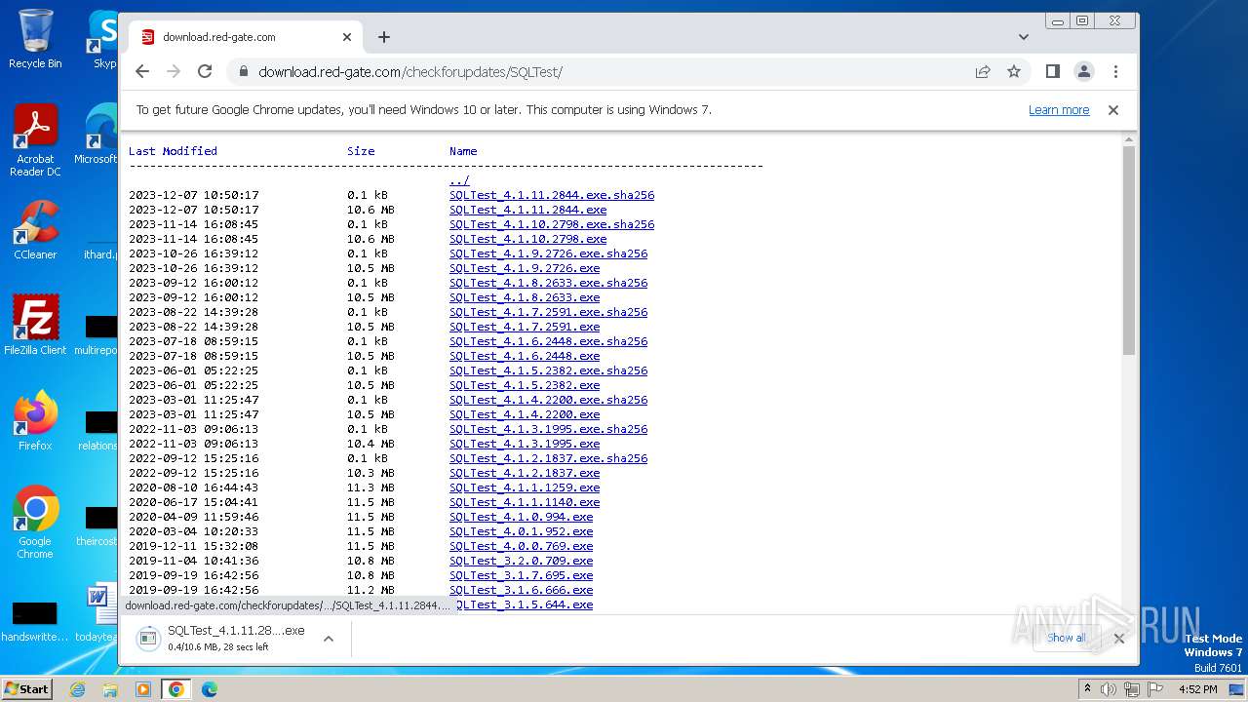1248x702 pixels.
Task: Open the Chrome profile avatar icon
Action: point(1084,71)
